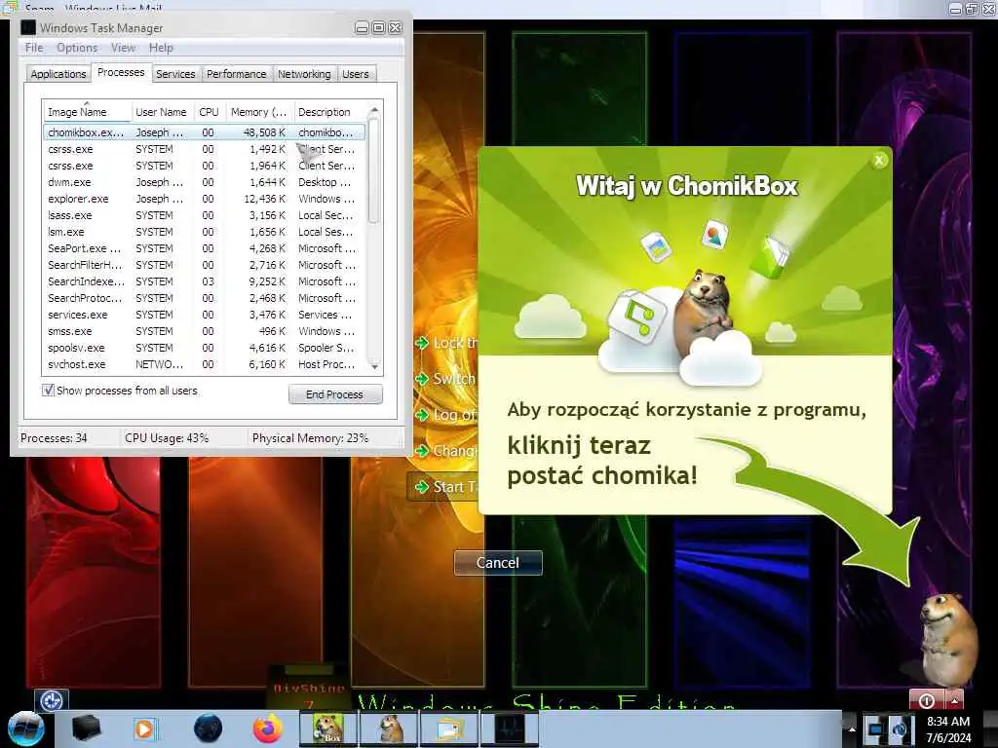
Task: Click the network tray icon
Action: click(x=875, y=729)
